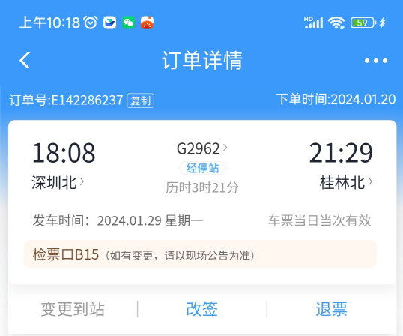403x336 pixels.
Task: View the 经停站 stop list
Action: pos(202,168)
